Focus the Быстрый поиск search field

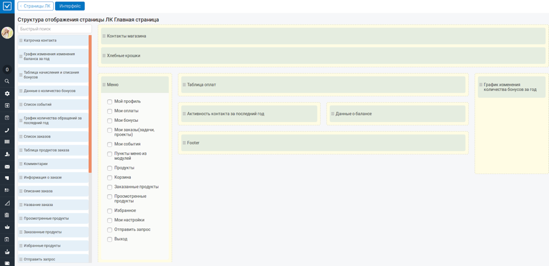pos(55,29)
